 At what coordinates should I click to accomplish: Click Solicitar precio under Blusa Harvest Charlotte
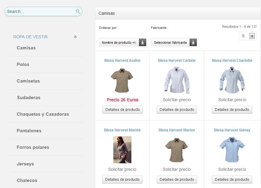tap(232, 100)
